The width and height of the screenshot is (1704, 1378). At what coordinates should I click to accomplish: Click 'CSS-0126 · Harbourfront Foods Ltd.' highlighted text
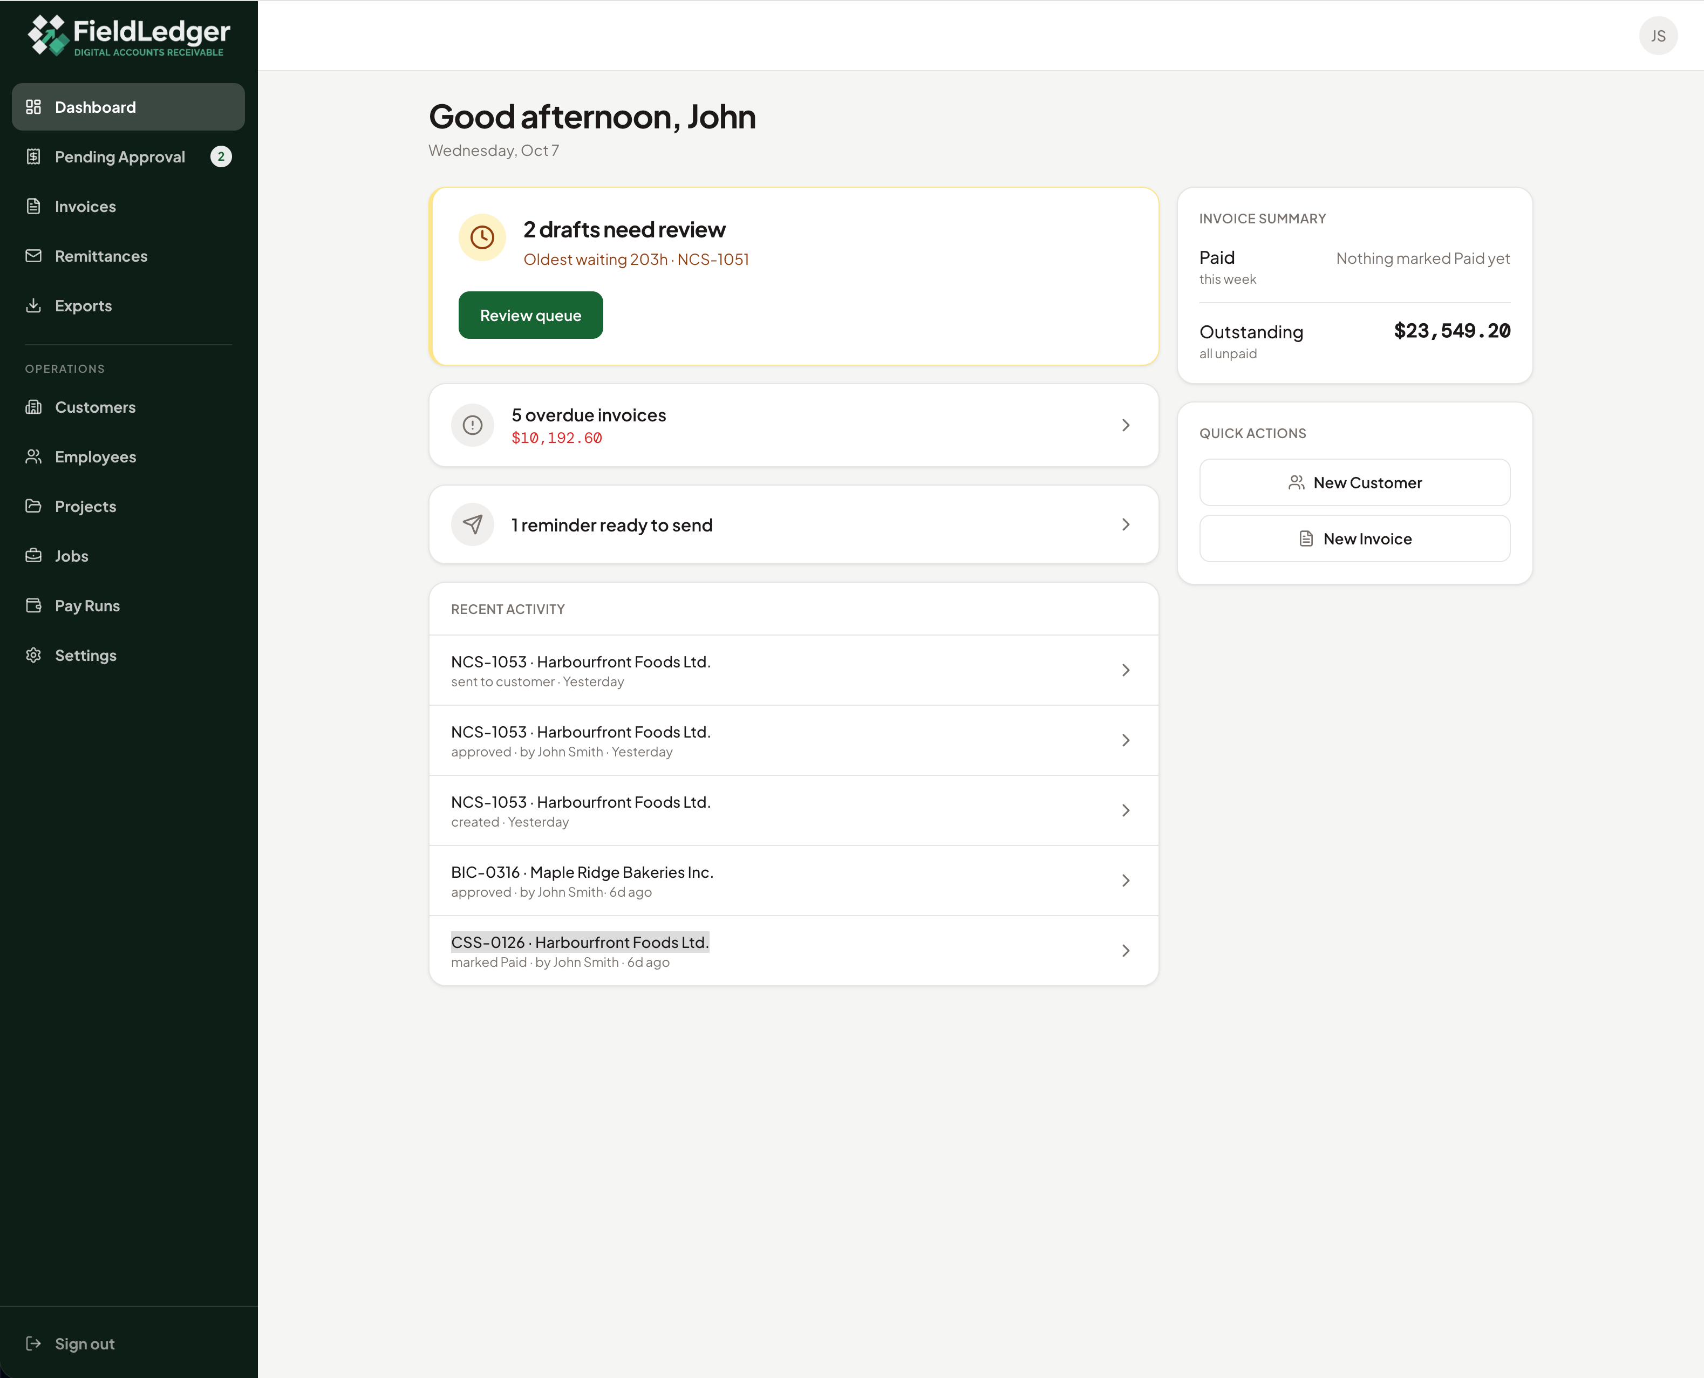click(x=580, y=942)
